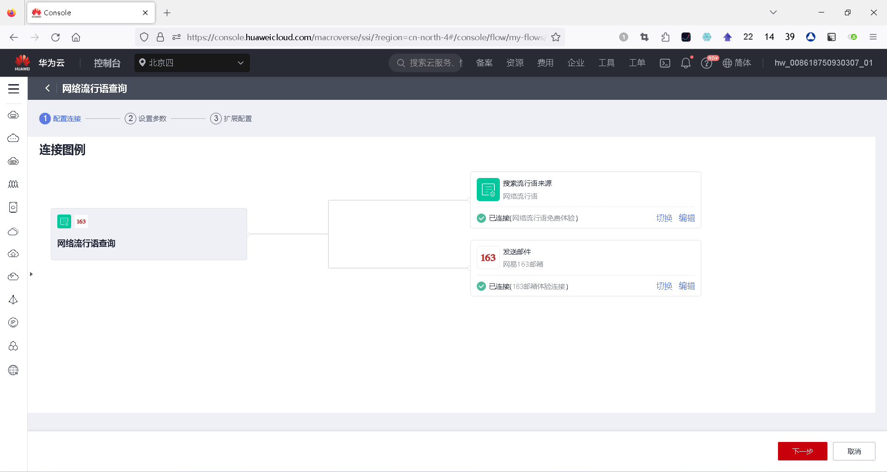
Task: Open the notifications bell
Action: pos(686,63)
